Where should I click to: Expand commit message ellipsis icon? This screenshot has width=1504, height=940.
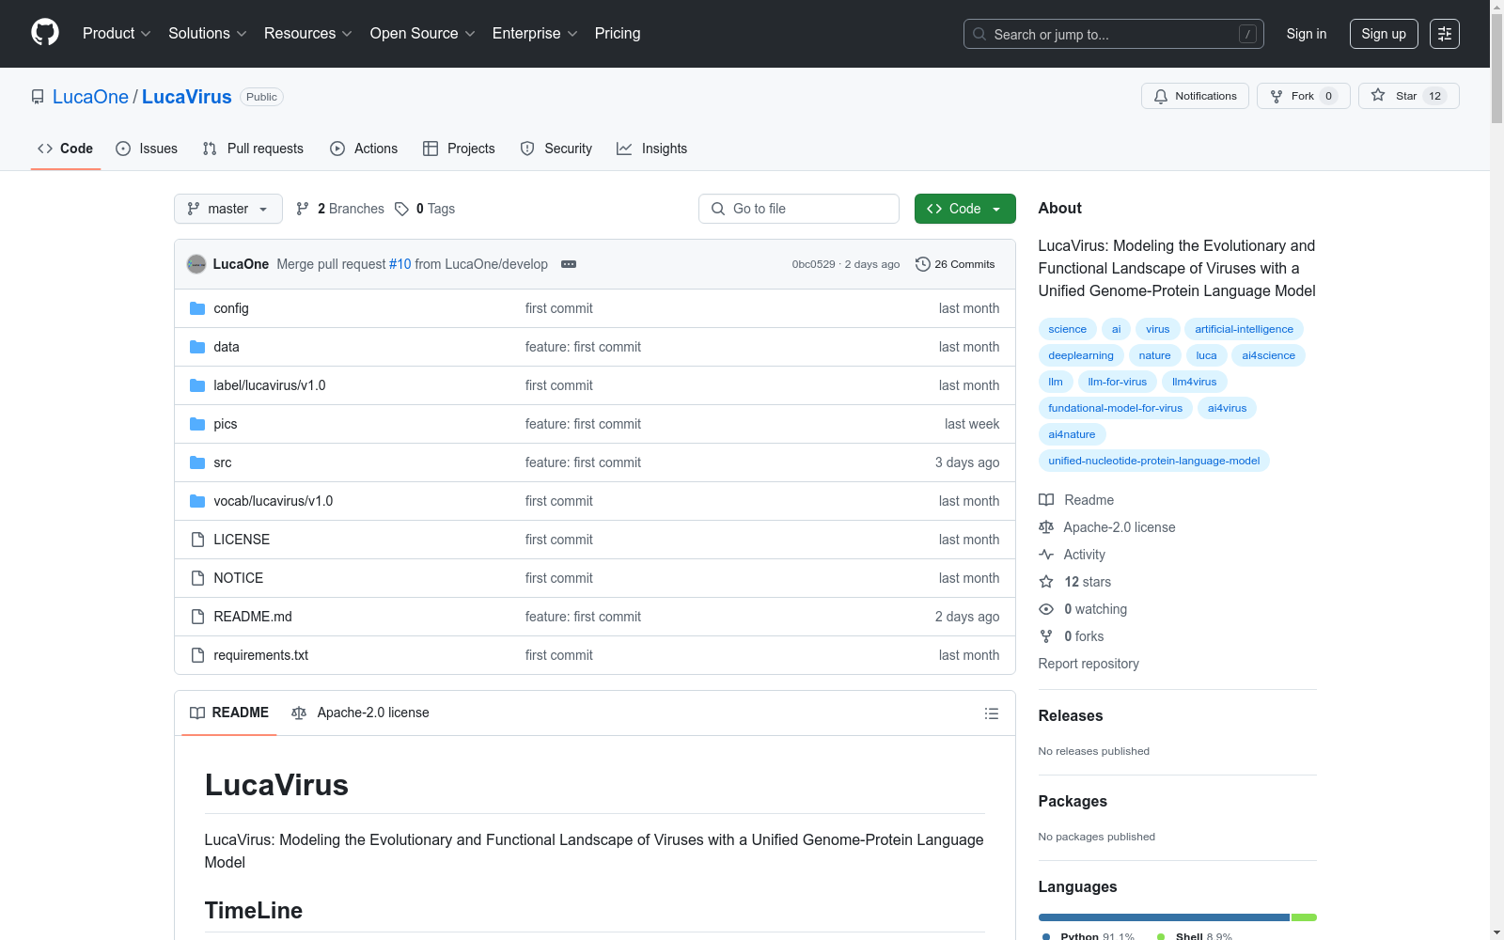tap(569, 264)
